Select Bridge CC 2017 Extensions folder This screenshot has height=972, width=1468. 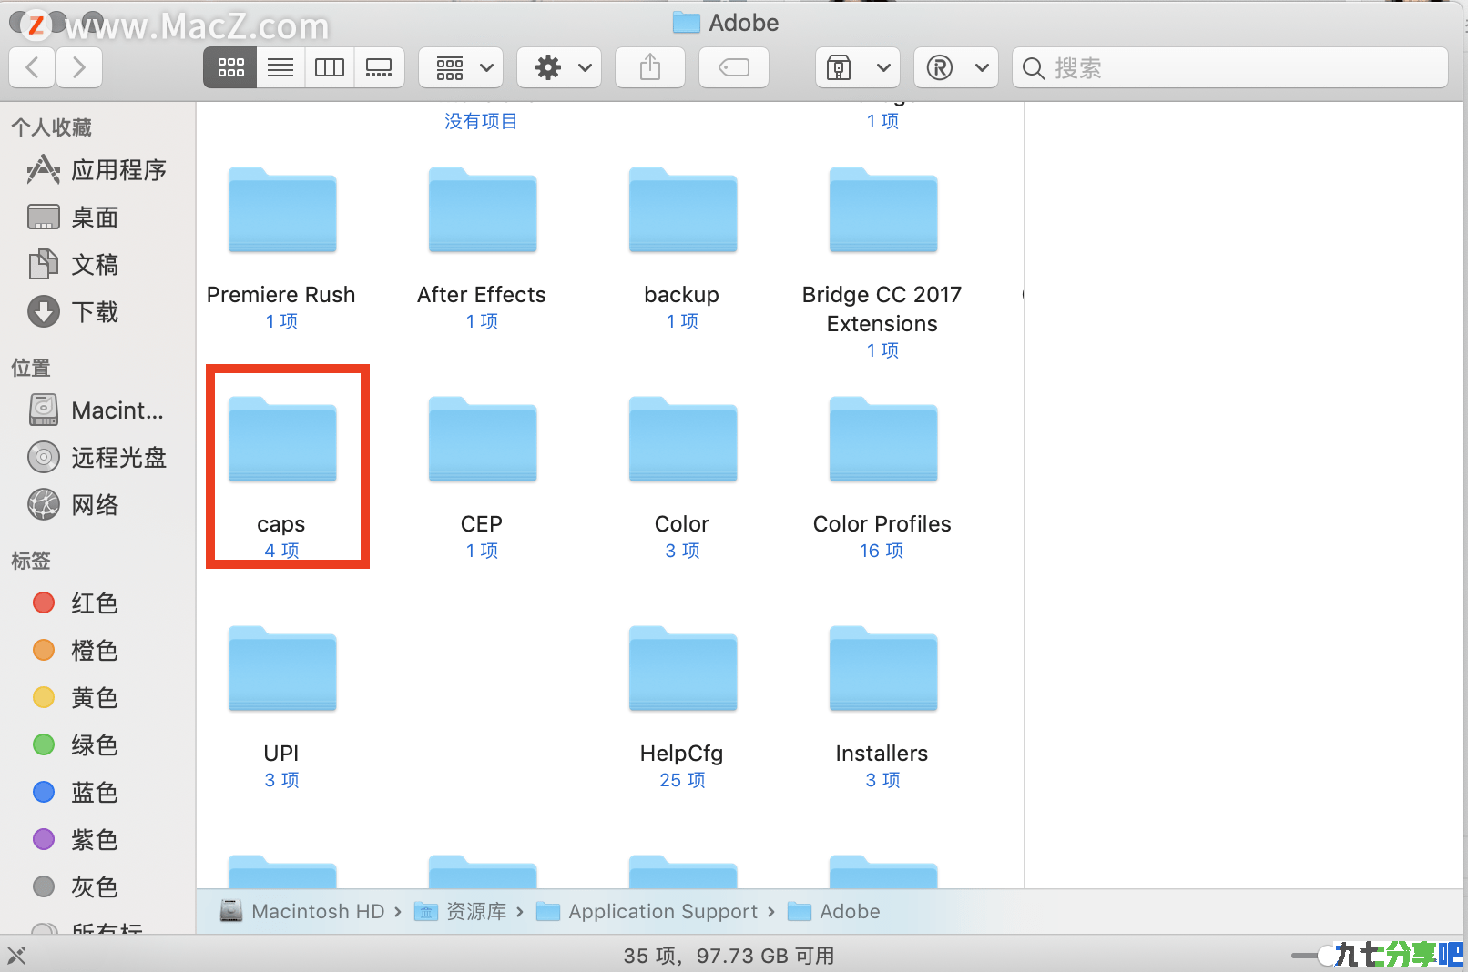pyautogui.click(x=883, y=210)
